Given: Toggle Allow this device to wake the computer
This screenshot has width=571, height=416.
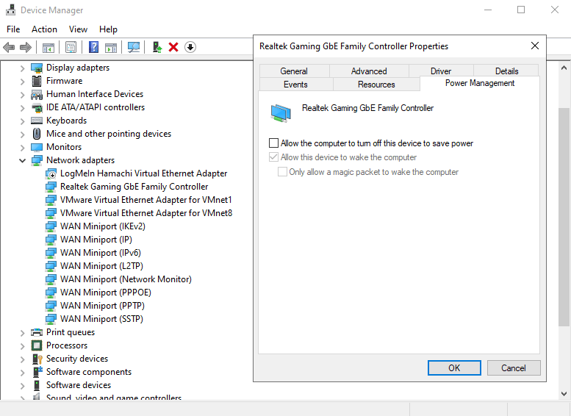Looking at the screenshot, I should point(273,157).
